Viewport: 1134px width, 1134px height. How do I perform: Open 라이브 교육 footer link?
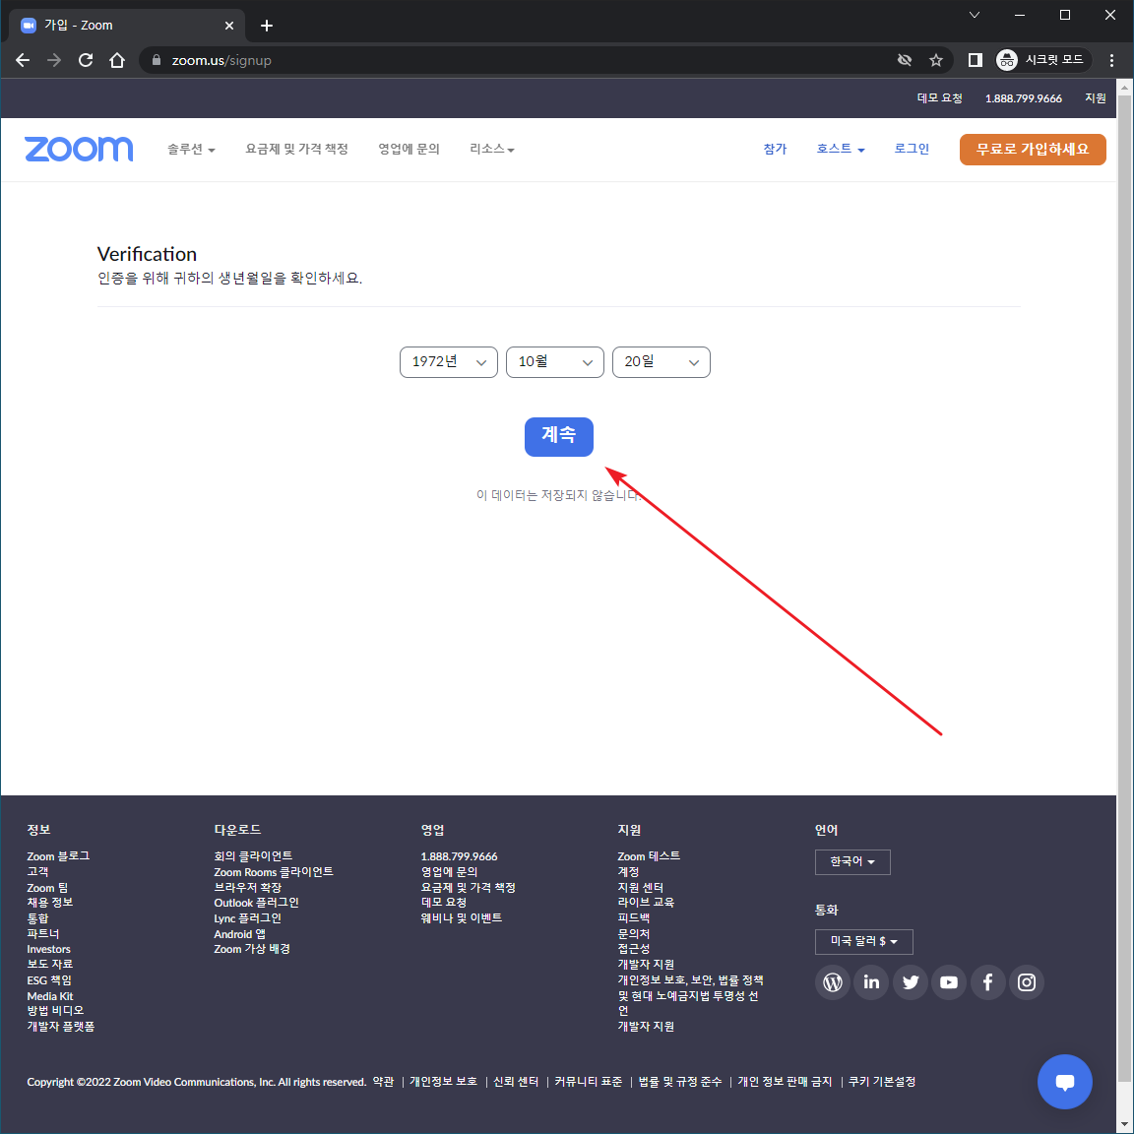pos(646,903)
